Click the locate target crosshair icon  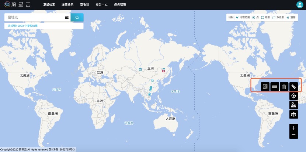pyautogui.click(x=293, y=96)
